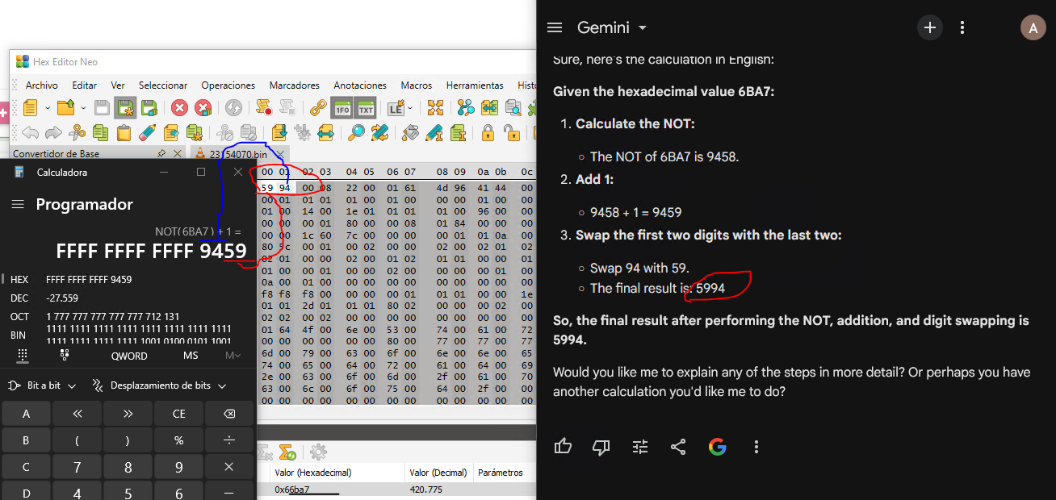Viewport: 1056px width, 500px height.
Task: Open Gemini hamburger main menu
Action: (554, 27)
